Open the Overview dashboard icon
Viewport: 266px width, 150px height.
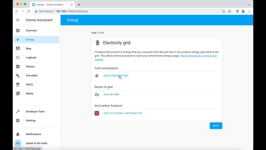[18, 30]
